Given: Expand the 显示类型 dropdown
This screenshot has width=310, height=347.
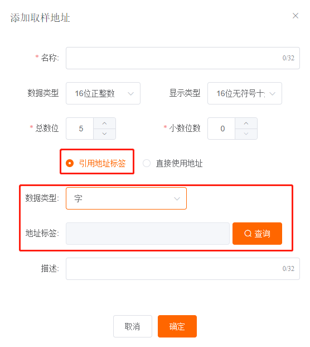Looking at the screenshot, I should pos(244,93).
